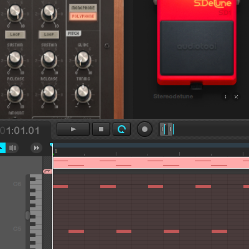Click the Stereodetune pedal footswitch
249x249 pixels.
(197, 48)
